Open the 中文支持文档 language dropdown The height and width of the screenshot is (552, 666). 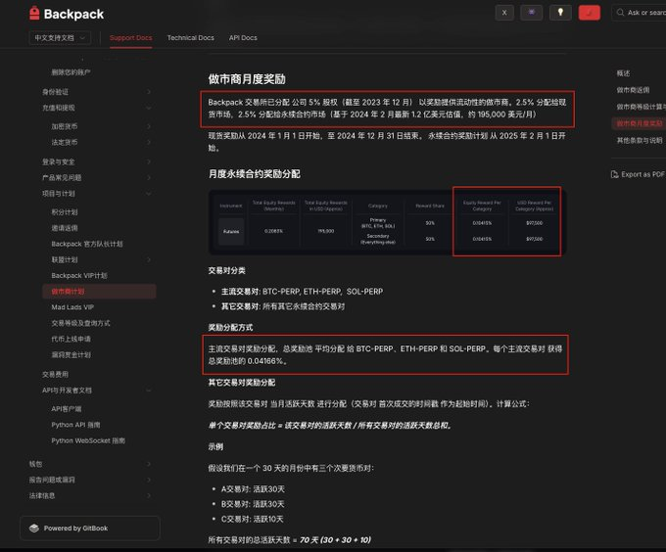coord(60,38)
